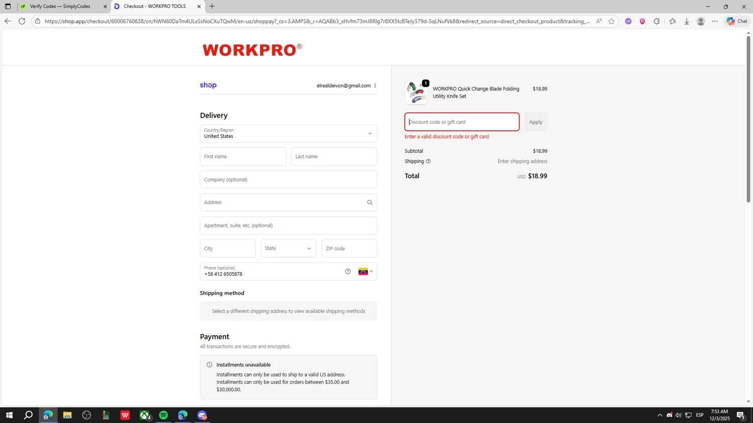Image resolution: width=753 pixels, height=423 pixels.
Task: Click the Shop logo
Action: coord(208,85)
